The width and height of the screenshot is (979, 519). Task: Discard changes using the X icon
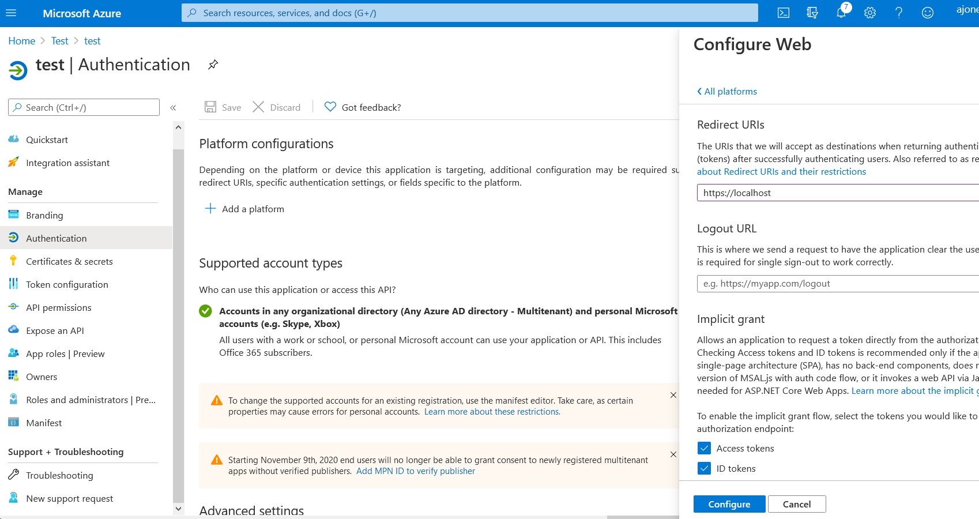259,107
